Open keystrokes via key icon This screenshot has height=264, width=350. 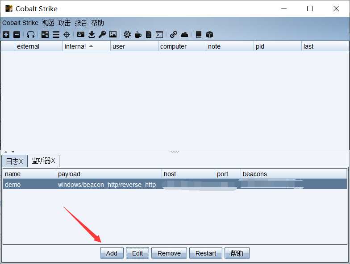[x=102, y=35]
